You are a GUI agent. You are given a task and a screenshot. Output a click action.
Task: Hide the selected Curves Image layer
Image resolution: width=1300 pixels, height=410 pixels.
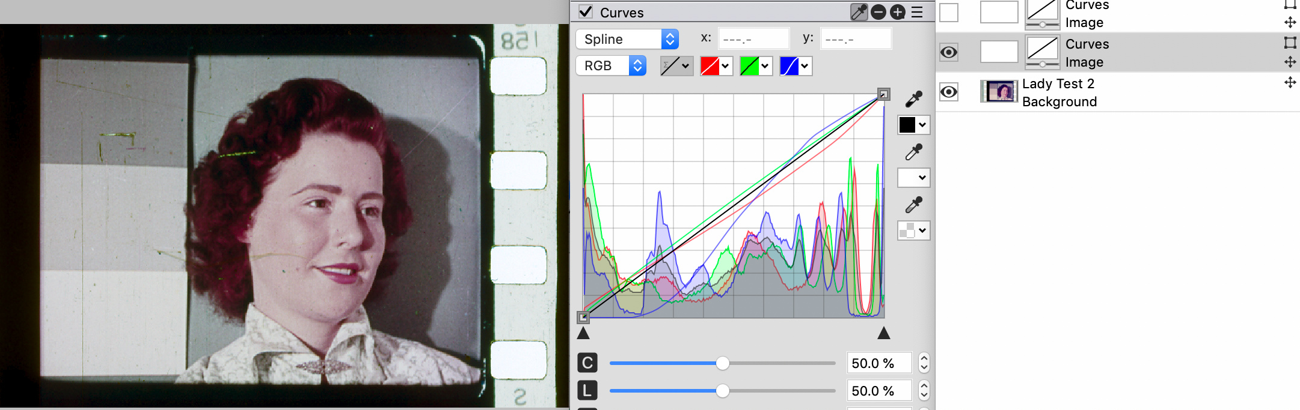[949, 52]
